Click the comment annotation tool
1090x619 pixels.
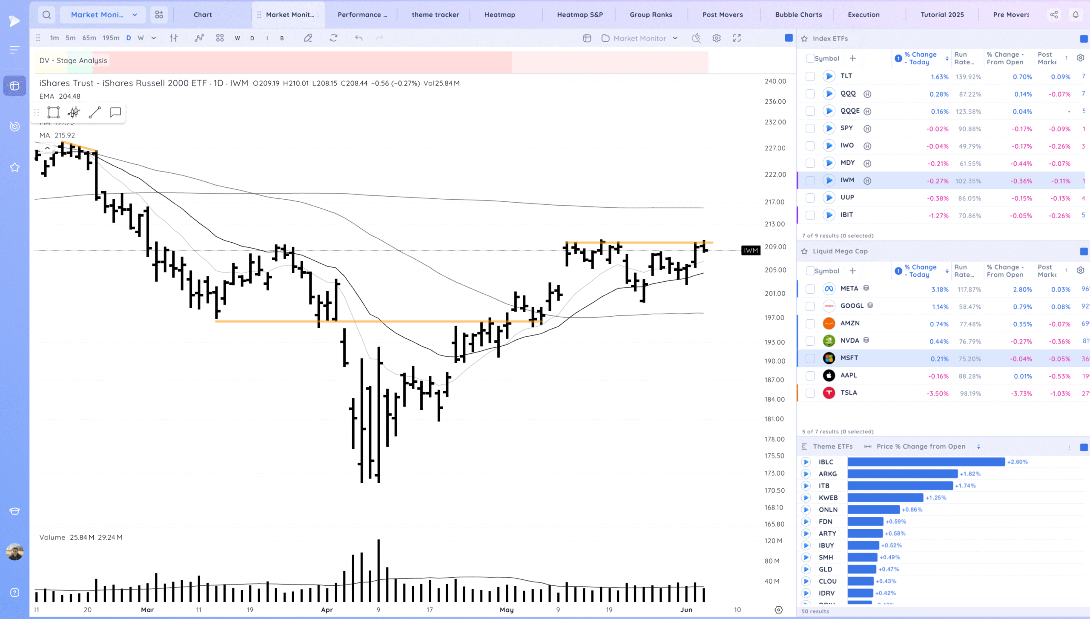(x=115, y=112)
